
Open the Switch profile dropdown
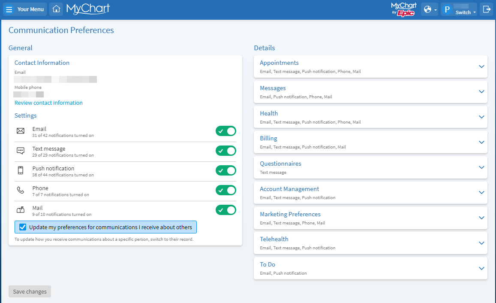pyautogui.click(x=459, y=9)
